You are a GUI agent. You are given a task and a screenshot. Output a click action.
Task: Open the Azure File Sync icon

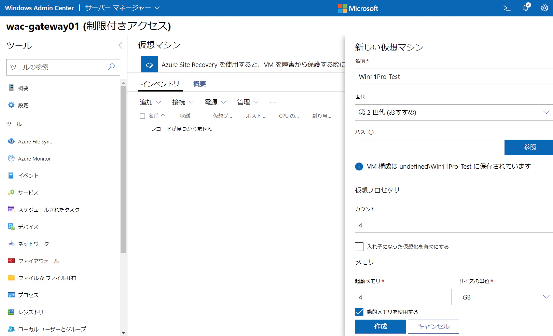point(11,141)
